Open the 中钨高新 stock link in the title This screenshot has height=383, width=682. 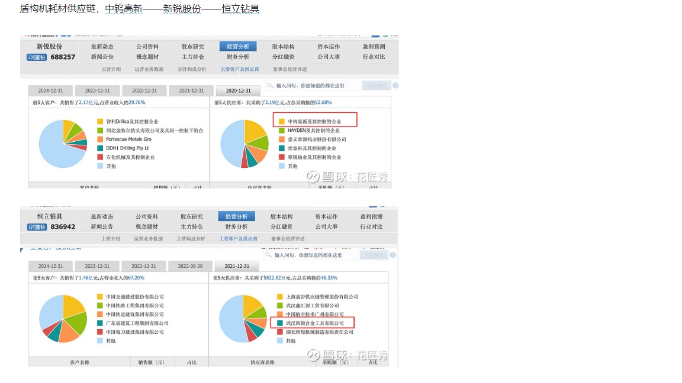click(124, 9)
